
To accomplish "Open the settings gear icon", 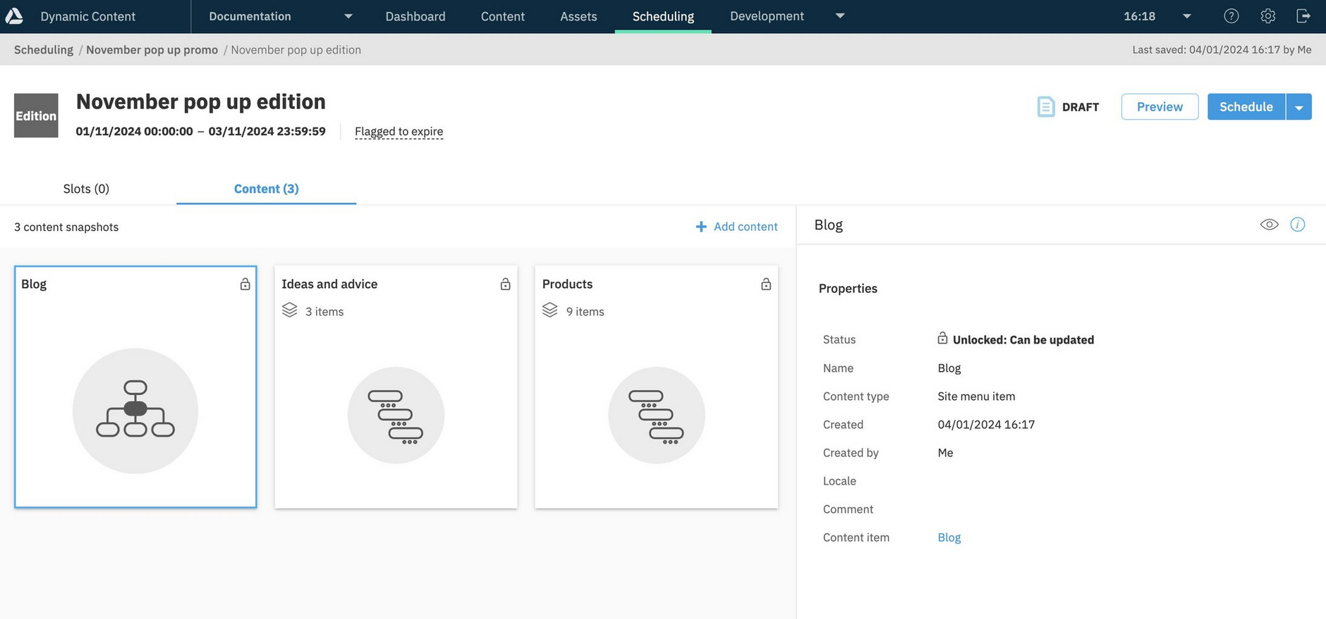I will [1267, 16].
